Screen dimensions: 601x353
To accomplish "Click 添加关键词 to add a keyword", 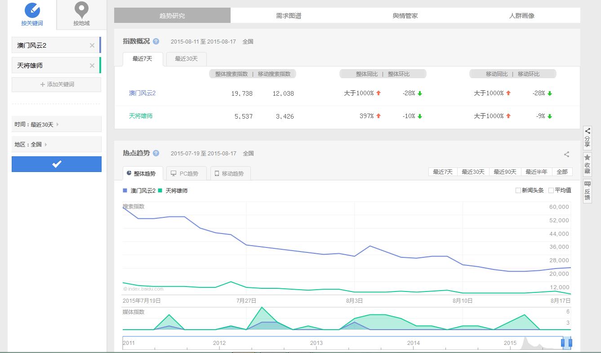I will [56, 84].
